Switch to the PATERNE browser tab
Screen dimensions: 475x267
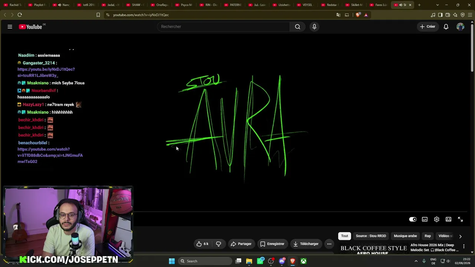click(233, 5)
